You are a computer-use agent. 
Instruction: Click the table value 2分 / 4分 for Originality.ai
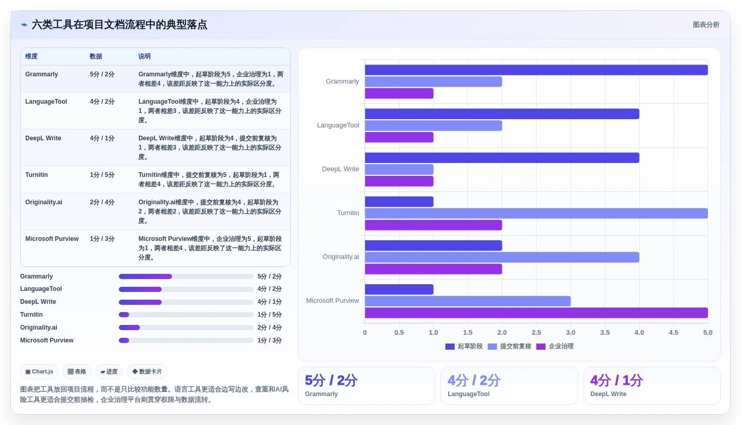(x=102, y=202)
